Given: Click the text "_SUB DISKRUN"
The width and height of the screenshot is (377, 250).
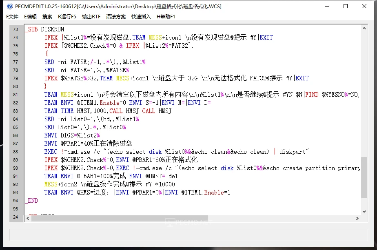Looking at the screenshot, I should tap(45, 29).
